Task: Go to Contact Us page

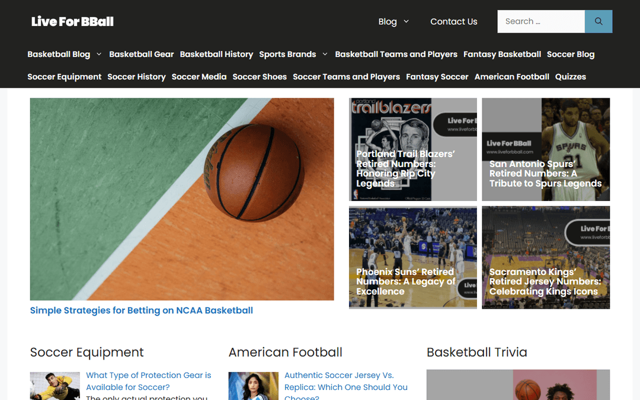Action: (453, 21)
